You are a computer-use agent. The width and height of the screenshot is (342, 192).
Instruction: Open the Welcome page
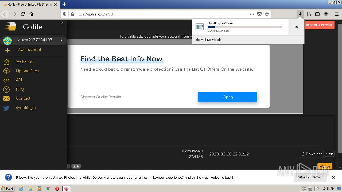(25, 62)
